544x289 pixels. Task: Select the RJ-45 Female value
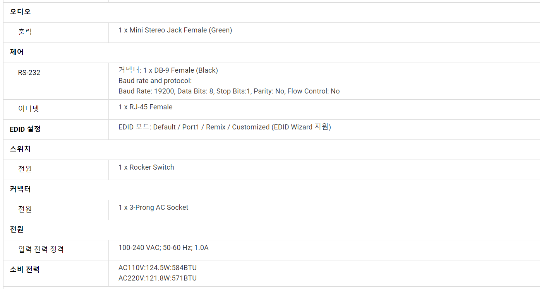click(x=145, y=107)
